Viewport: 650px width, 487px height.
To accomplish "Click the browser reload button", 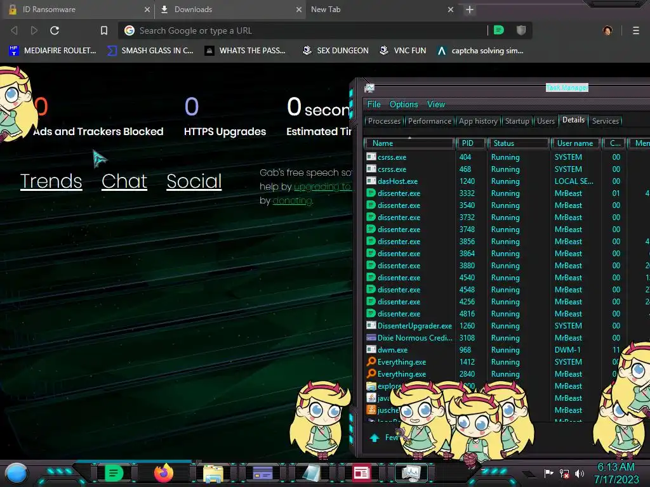I will (55, 30).
